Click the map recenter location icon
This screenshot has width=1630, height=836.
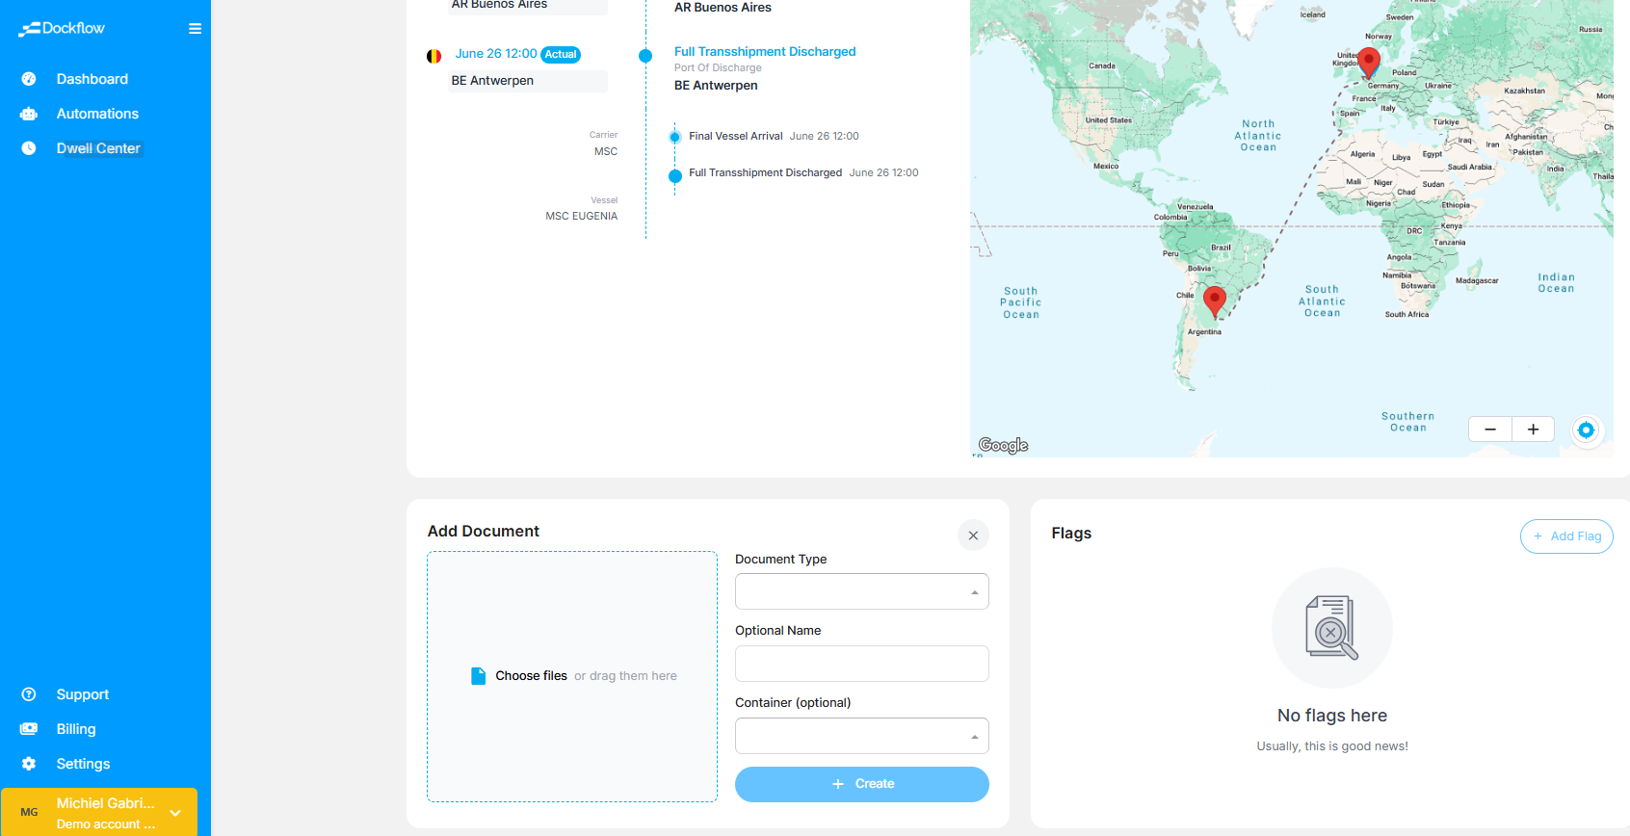(1586, 430)
